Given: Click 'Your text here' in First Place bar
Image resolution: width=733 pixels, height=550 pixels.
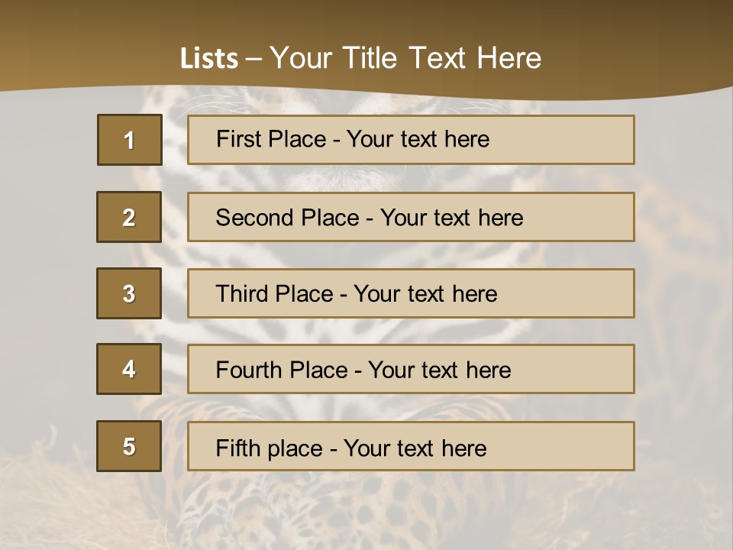Looking at the screenshot, I should tap(418, 139).
